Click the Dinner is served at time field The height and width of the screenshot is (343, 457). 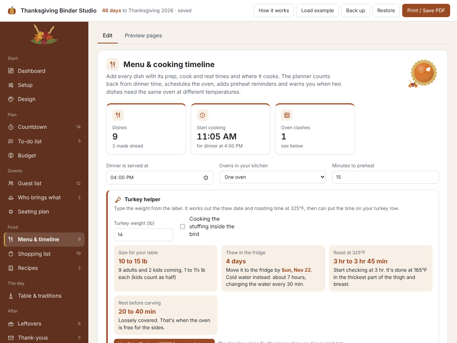point(160,178)
